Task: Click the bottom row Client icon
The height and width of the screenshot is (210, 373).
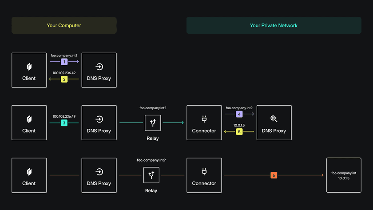Action: pos(29,171)
